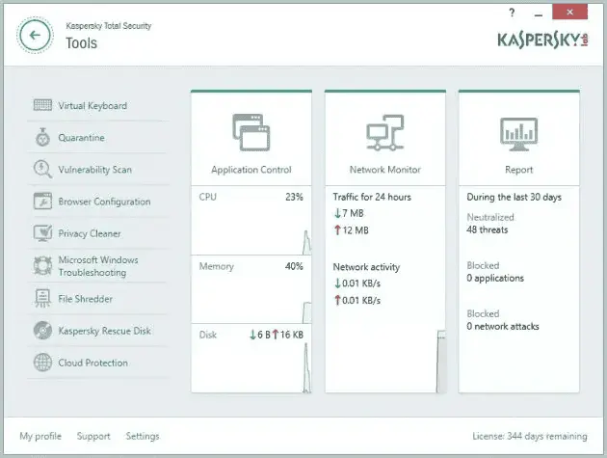Open the Report label

[x=518, y=170]
